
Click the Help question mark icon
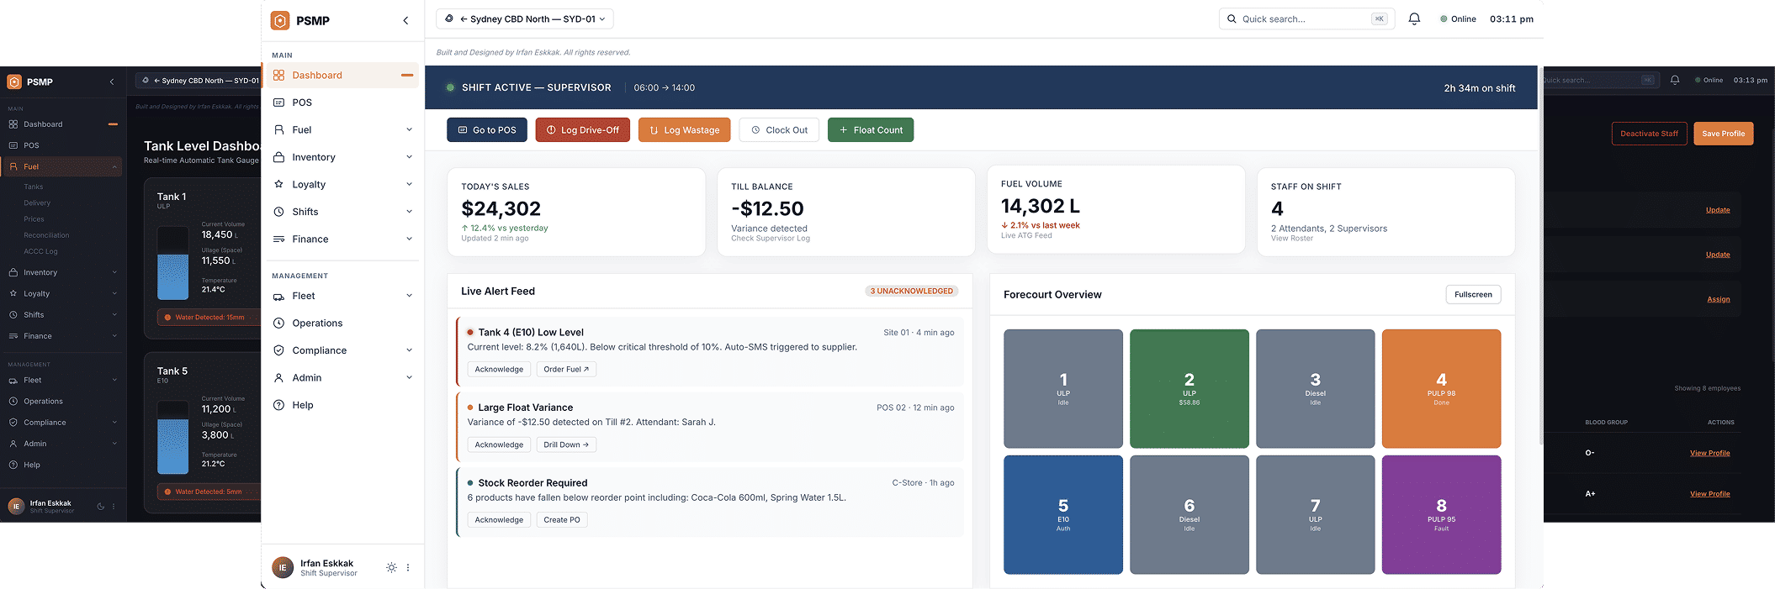[x=278, y=405]
